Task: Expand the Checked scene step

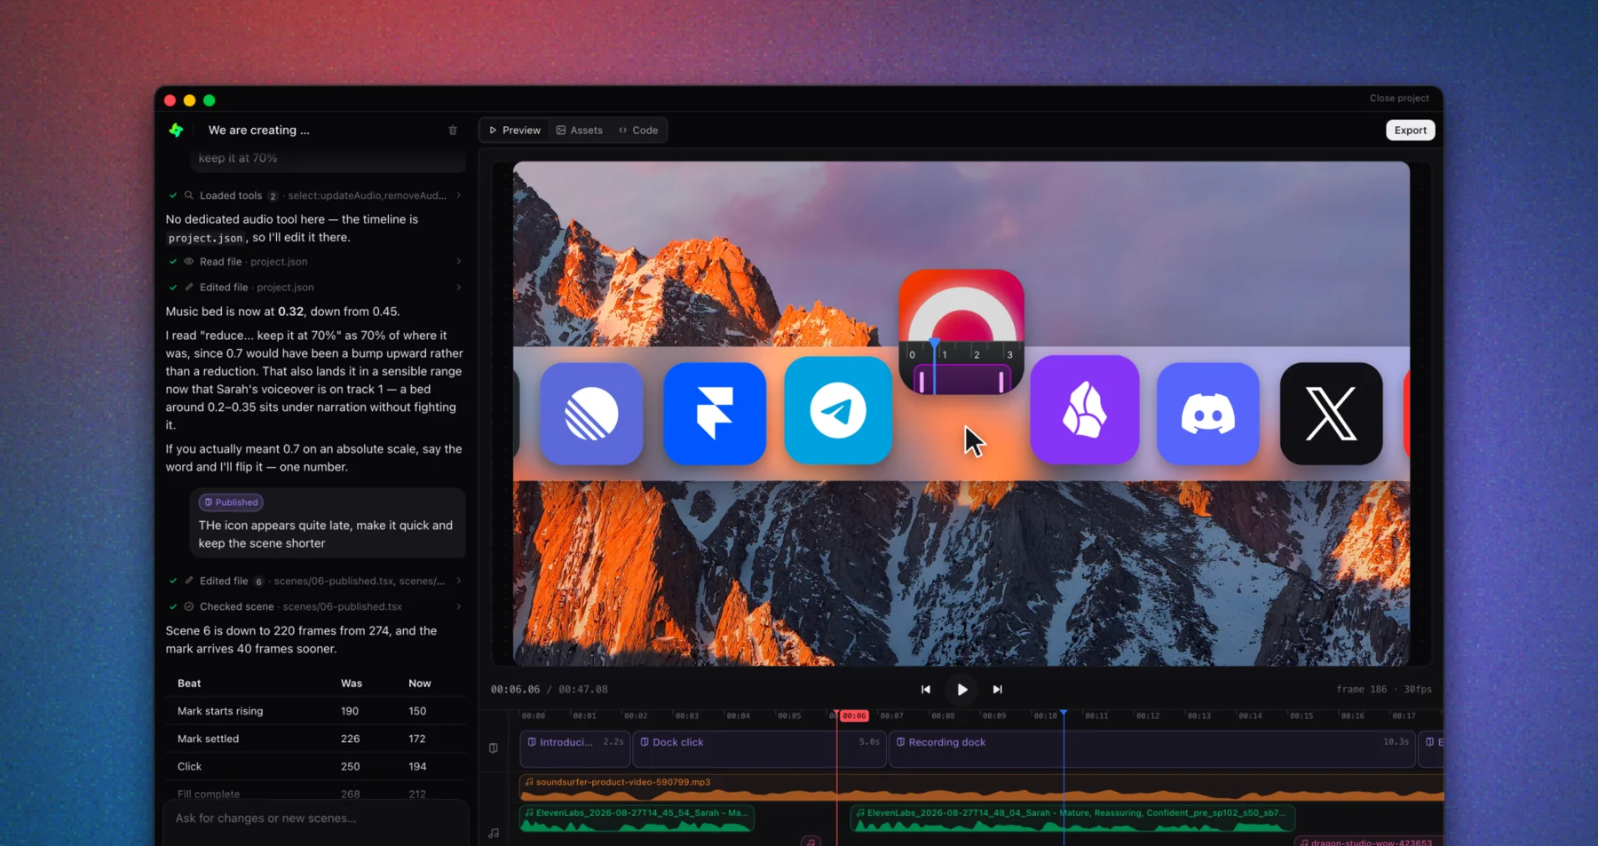Action: pyautogui.click(x=315, y=607)
